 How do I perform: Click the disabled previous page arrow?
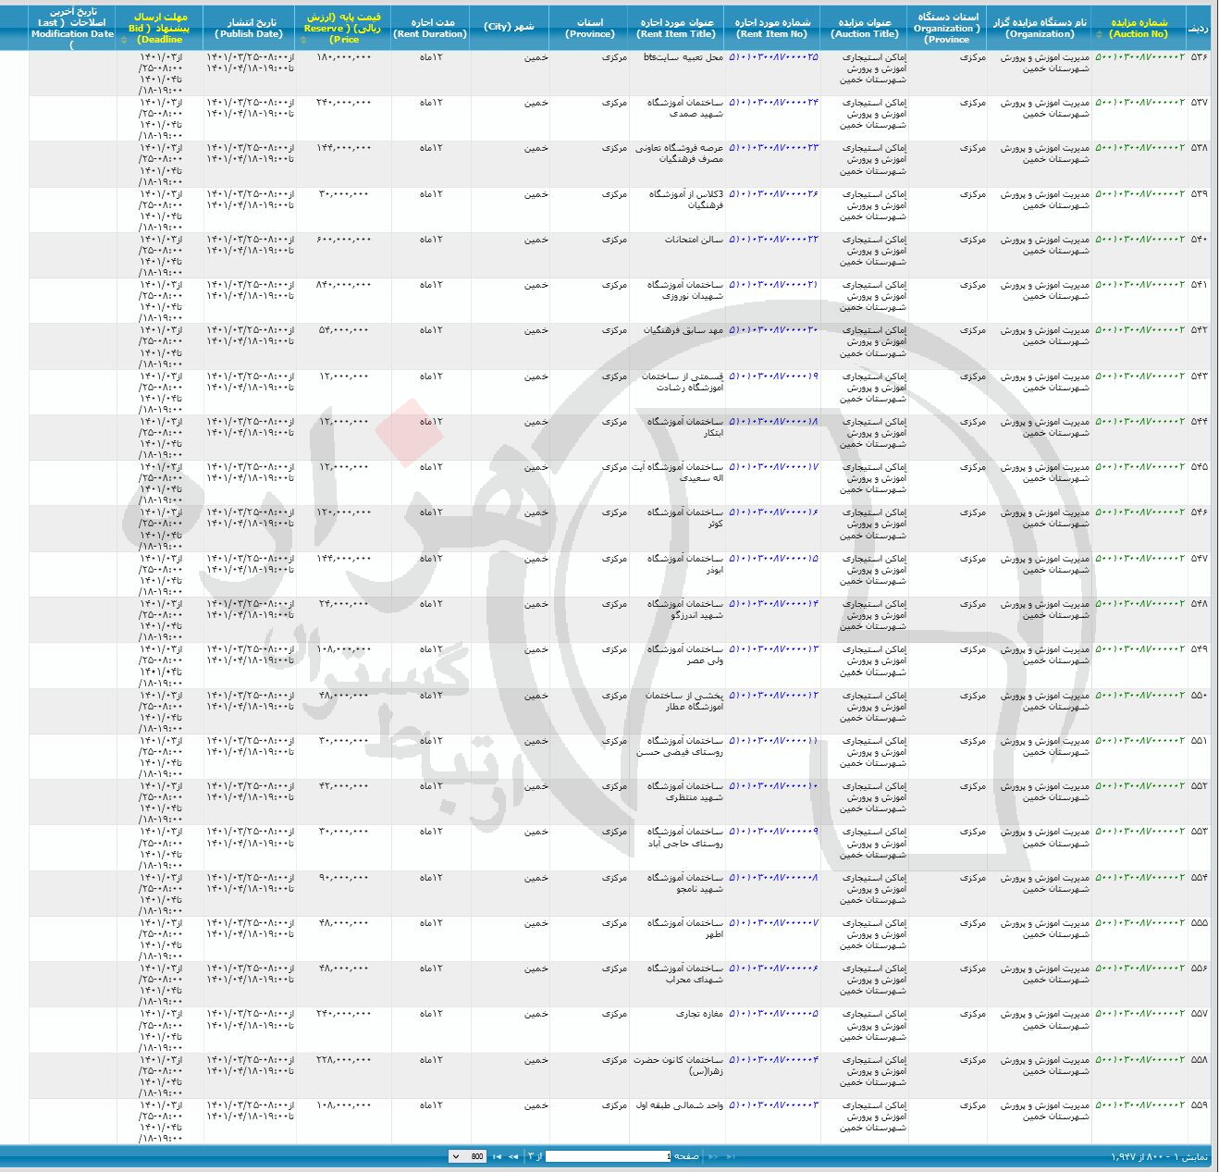(x=713, y=1156)
